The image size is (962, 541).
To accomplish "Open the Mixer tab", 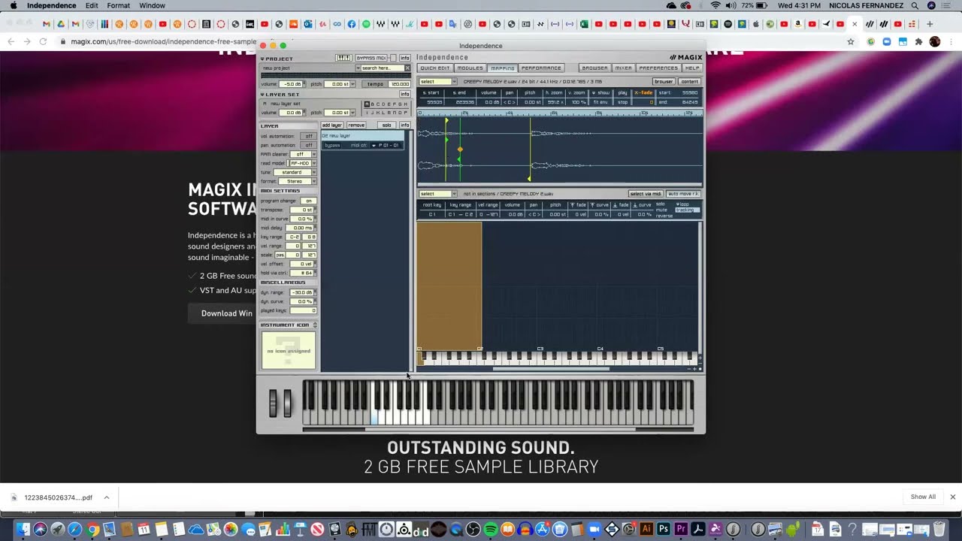I will pos(624,68).
